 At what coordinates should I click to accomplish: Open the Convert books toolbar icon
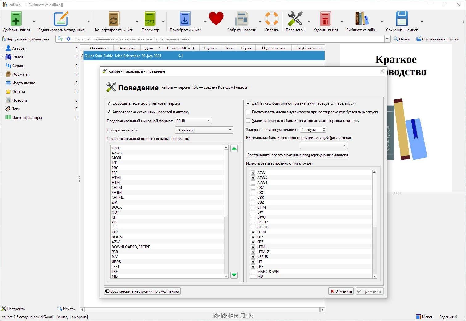pyautogui.click(x=114, y=19)
